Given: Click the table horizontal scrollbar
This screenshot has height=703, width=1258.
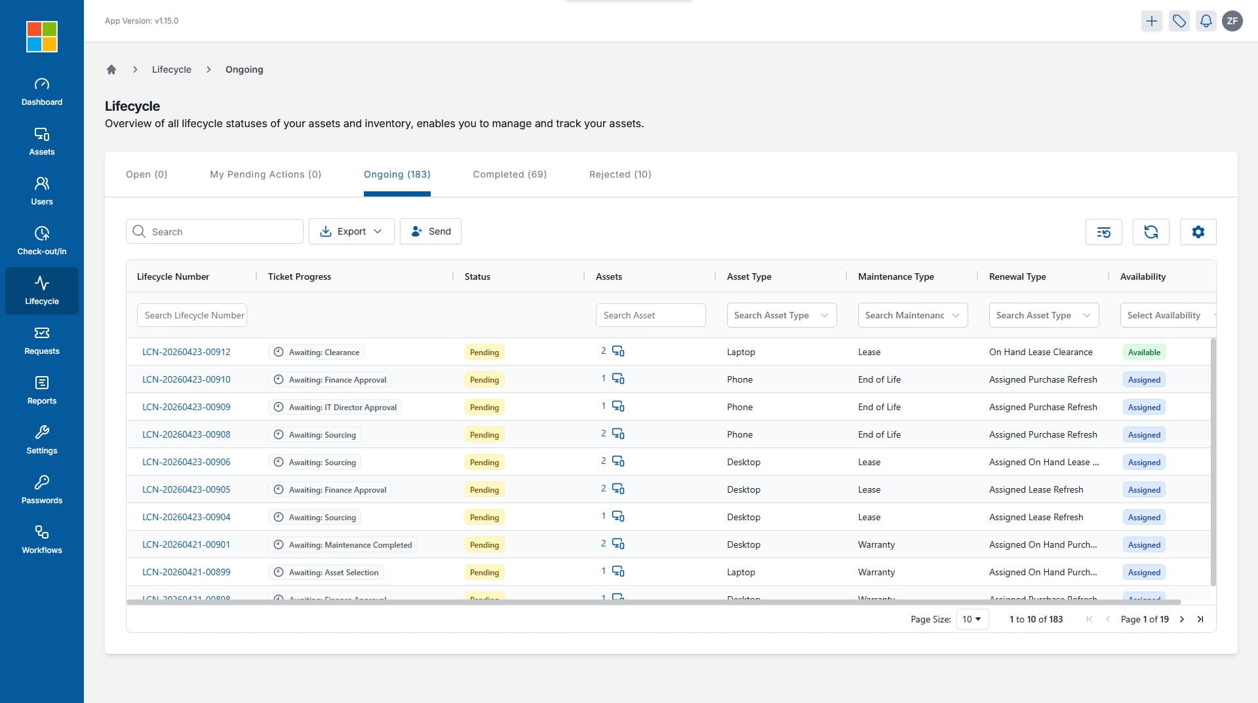Looking at the screenshot, I should pyautogui.click(x=654, y=601).
